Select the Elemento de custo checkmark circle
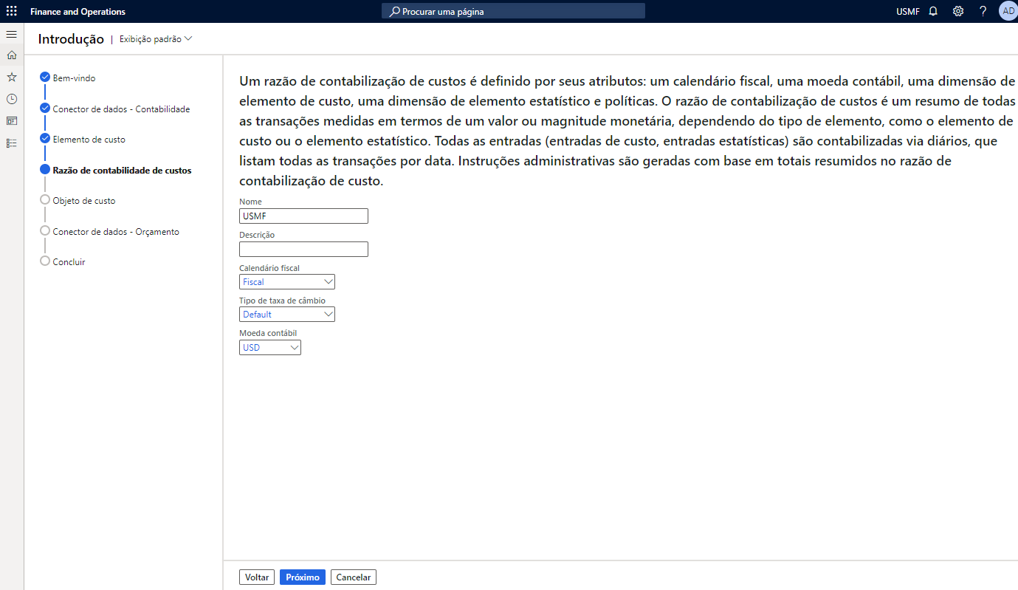 [x=45, y=138]
